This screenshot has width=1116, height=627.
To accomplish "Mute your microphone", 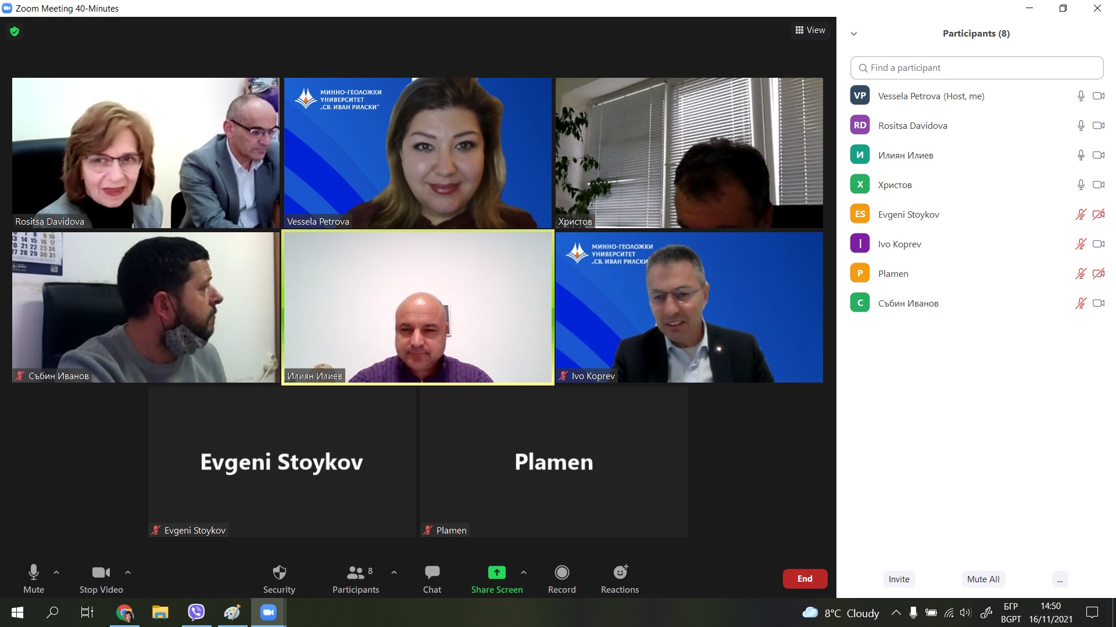I will coord(34,573).
